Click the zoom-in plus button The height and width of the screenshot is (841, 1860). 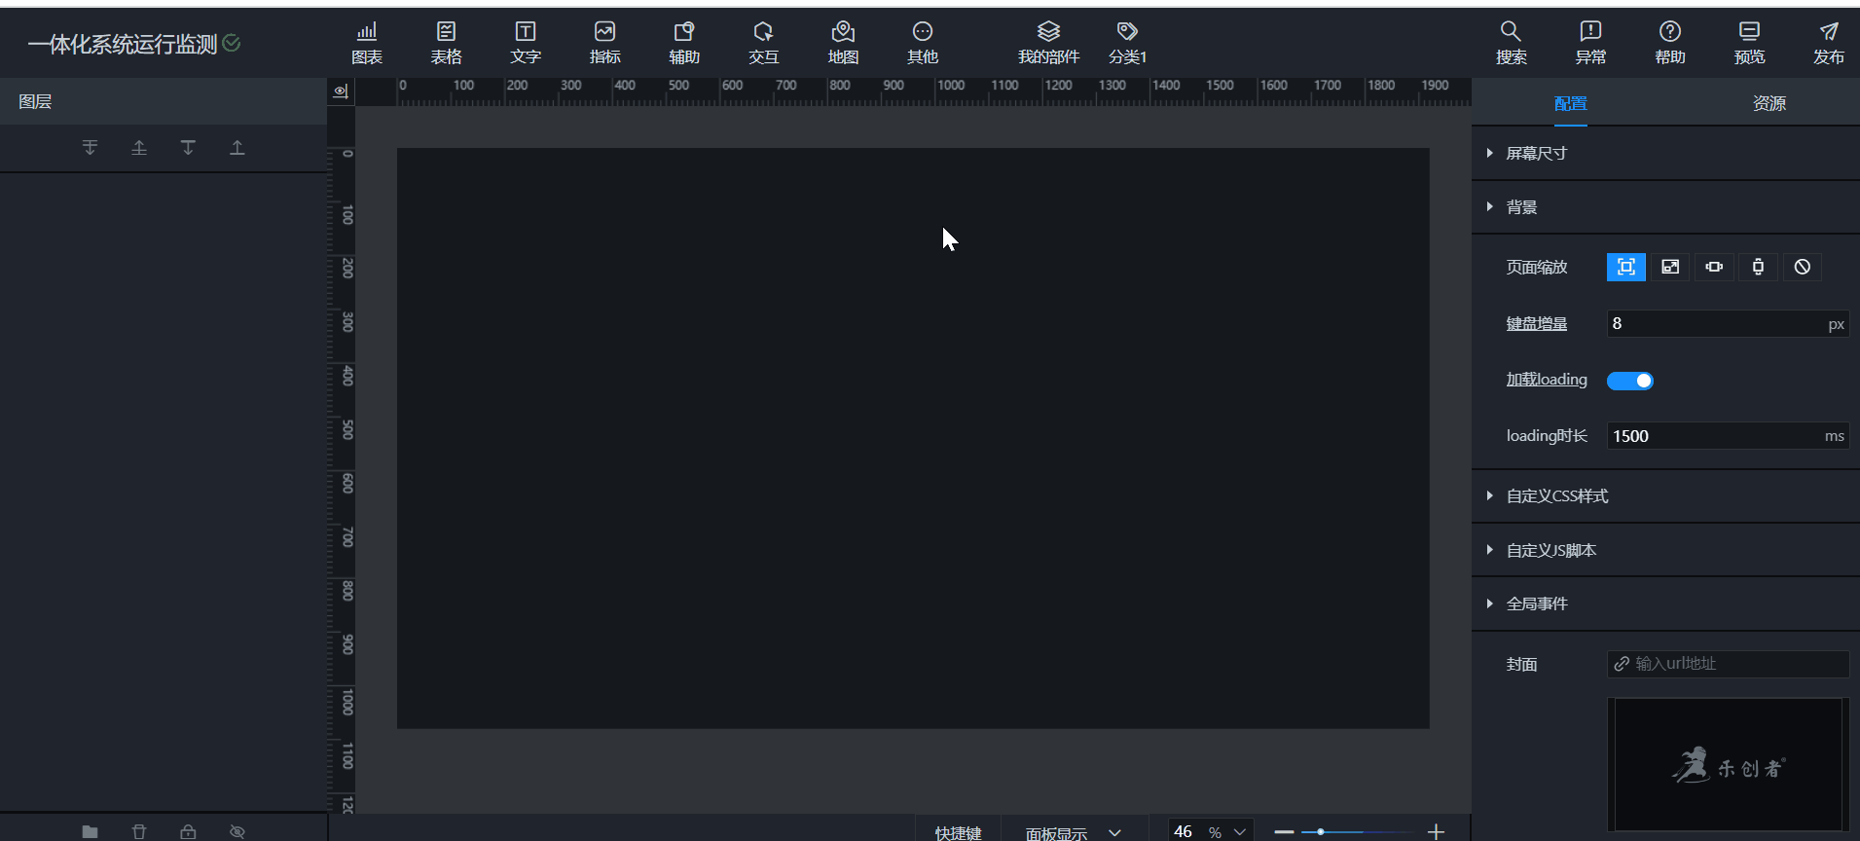[1436, 831]
